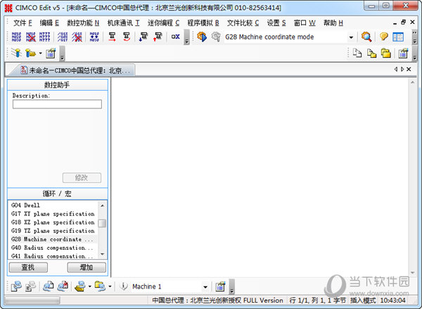Click the receive file icon in transmission toolbar

(x=30, y=286)
